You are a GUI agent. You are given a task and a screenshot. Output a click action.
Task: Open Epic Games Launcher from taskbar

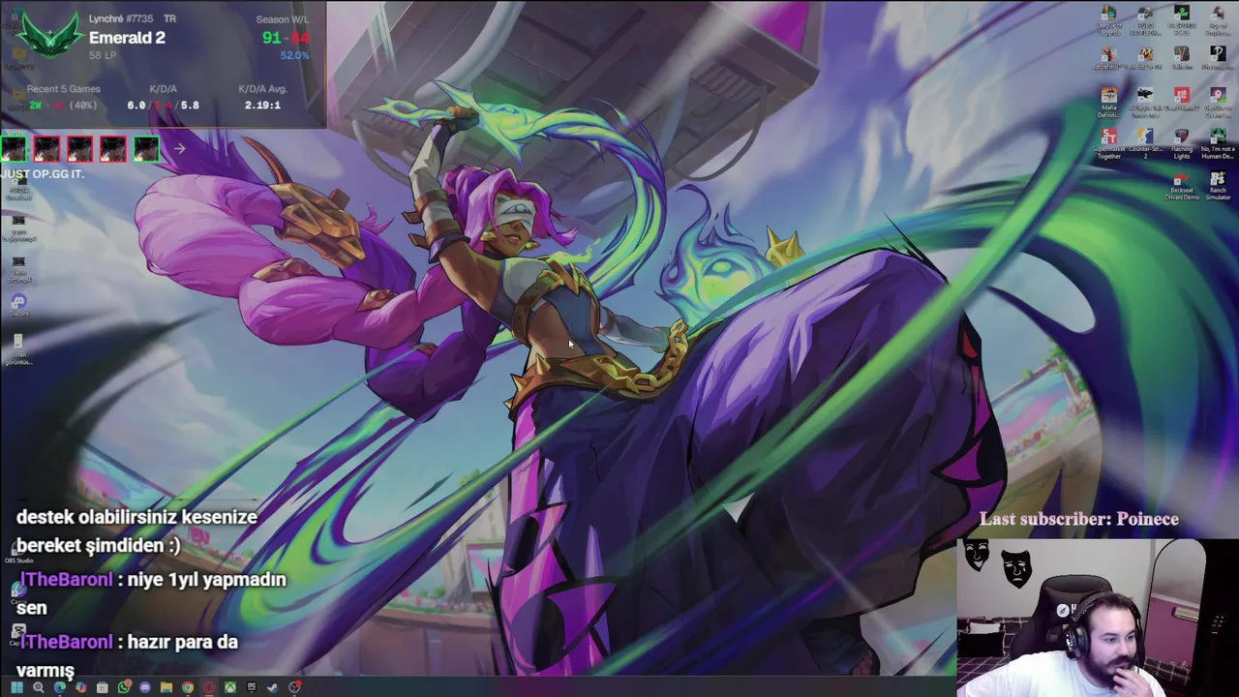[252, 687]
